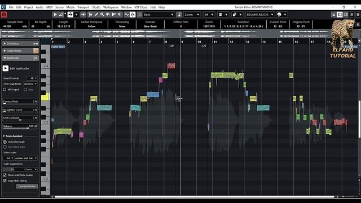Open the Edit menu
Viewport: 361px width, 203px height.
point(19,7)
